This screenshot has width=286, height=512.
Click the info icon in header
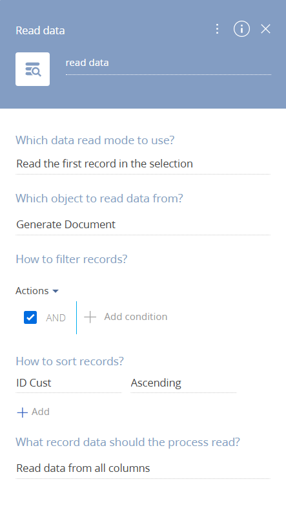[241, 29]
